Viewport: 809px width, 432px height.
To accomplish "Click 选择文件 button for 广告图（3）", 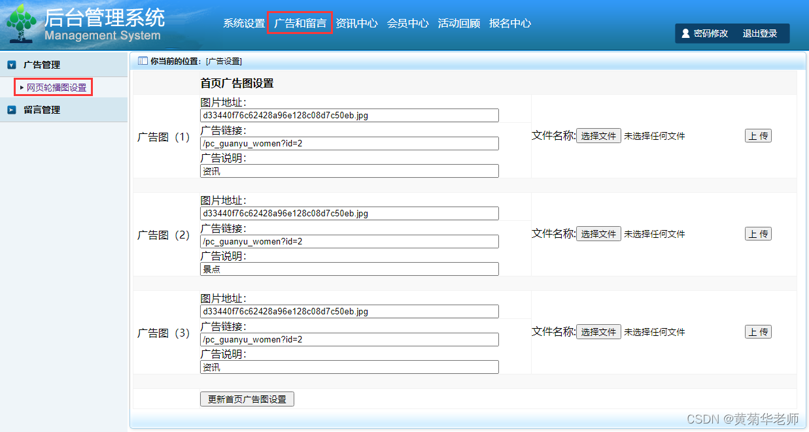I will pos(598,332).
